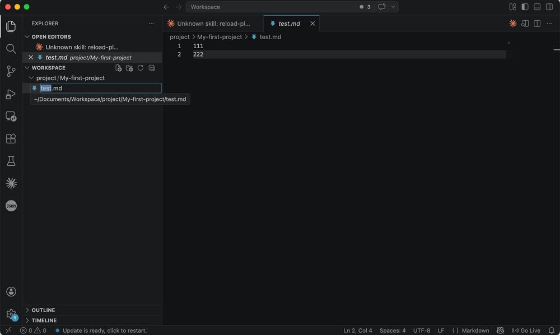
Task: Open Markdown preview to the side
Action: pos(525,24)
